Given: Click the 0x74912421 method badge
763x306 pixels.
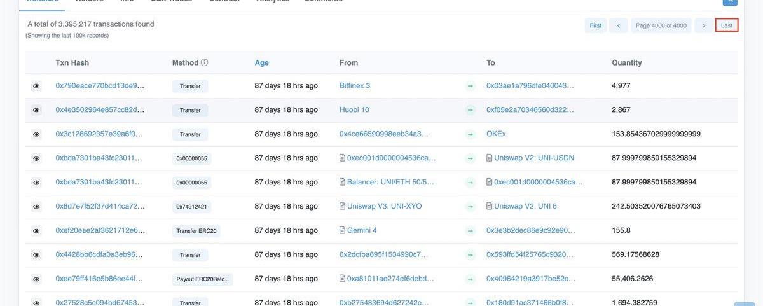Looking at the screenshot, I should (x=191, y=207).
